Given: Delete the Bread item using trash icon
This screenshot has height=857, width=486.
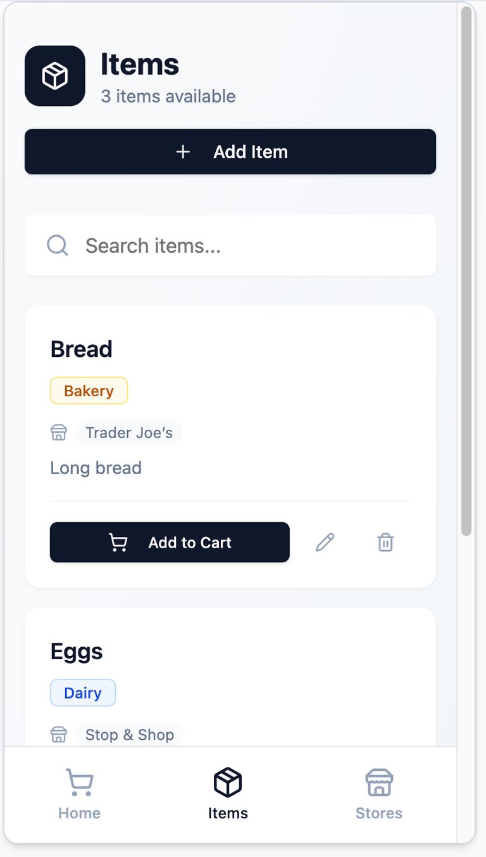Looking at the screenshot, I should point(385,543).
